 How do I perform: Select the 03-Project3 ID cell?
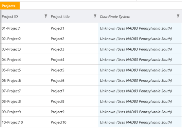click(25, 49)
